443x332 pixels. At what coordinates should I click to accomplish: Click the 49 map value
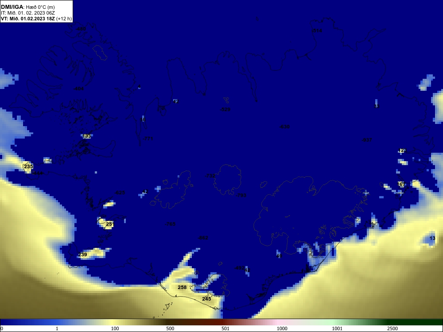[279, 256]
